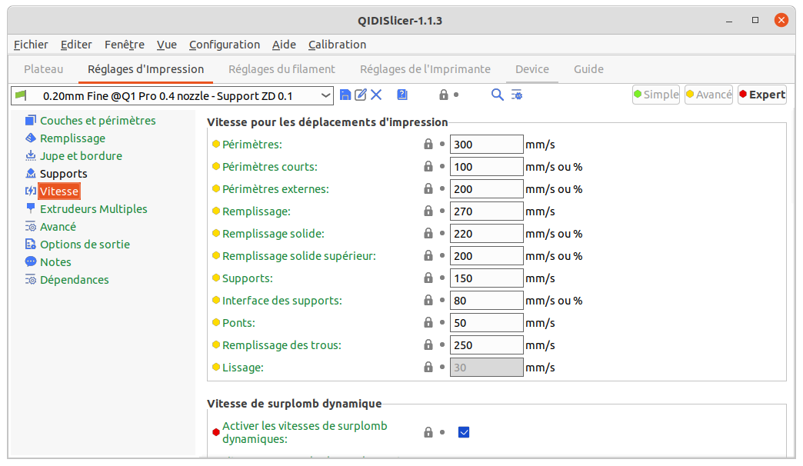Image resolution: width=803 pixels, height=466 pixels.
Task: Open Avancé page in sidebar
Action: pyautogui.click(x=58, y=226)
